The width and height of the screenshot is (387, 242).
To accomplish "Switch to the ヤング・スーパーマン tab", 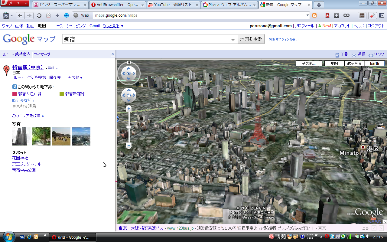I will tap(60, 5).
